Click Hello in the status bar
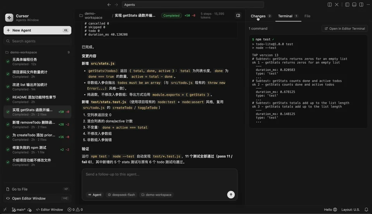Screen dimensions: 372x214 click(x=330, y=209)
